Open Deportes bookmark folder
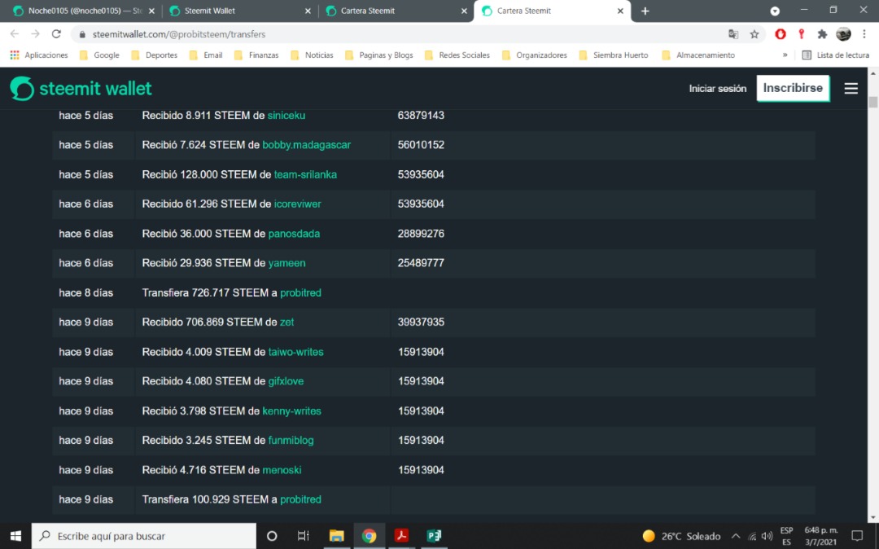Screen dimensions: 879x549 point(154,55)
